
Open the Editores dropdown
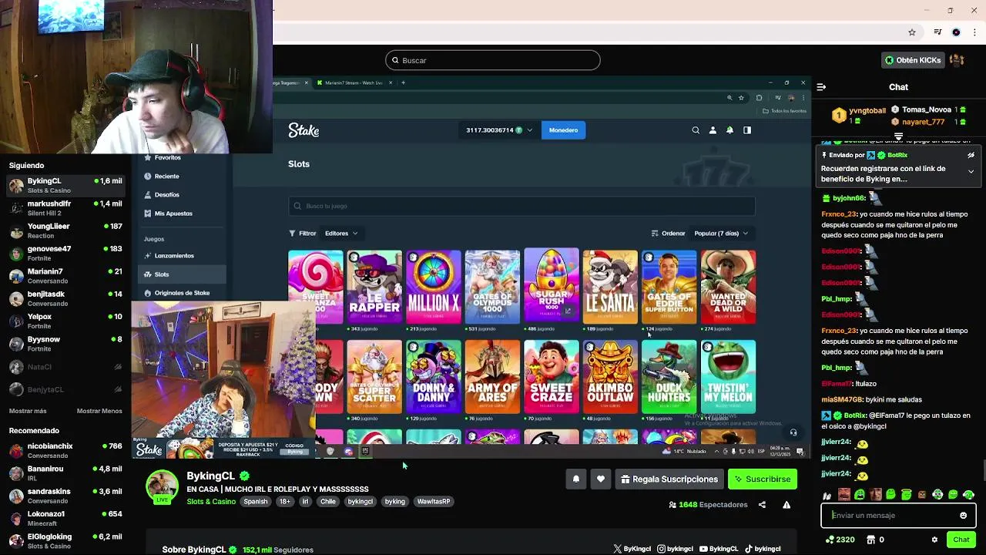coord(341,233)
